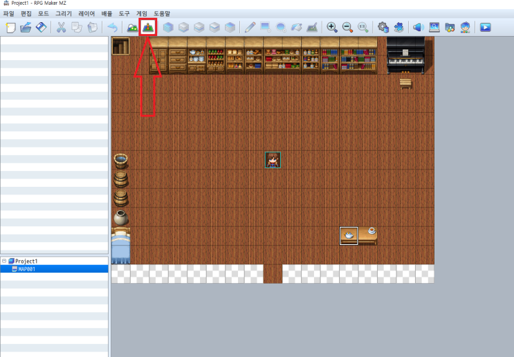Click the gray pot tile on map
The width and height of the screenshot is (514, 357).
point(120,217)
